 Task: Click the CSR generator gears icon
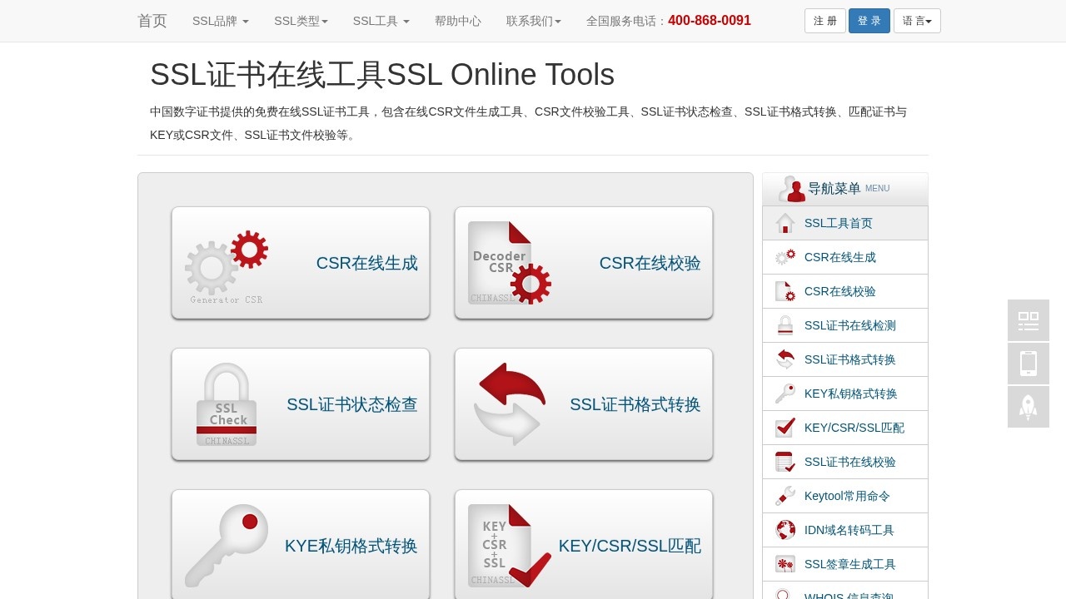click(x=227, y=267)
